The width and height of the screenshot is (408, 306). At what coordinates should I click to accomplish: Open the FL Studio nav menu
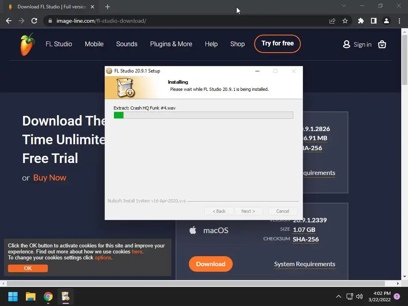(x=59, y=44)
